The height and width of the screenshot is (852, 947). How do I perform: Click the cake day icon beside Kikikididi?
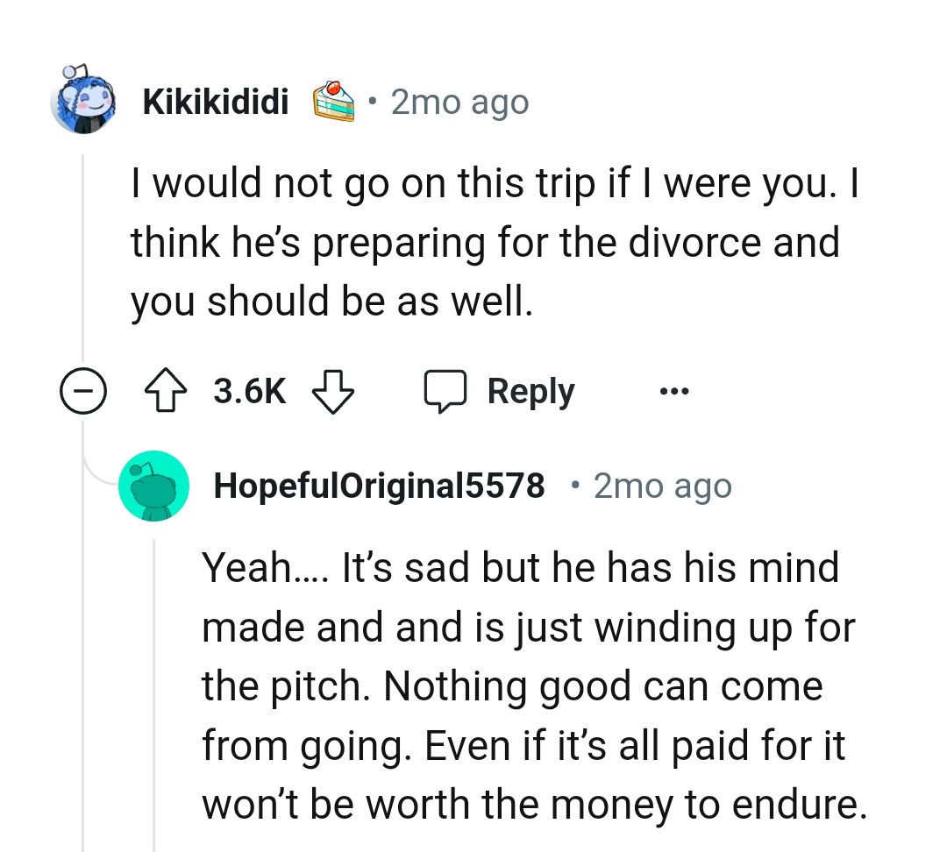pyautogui.click(x=334, y=101)
